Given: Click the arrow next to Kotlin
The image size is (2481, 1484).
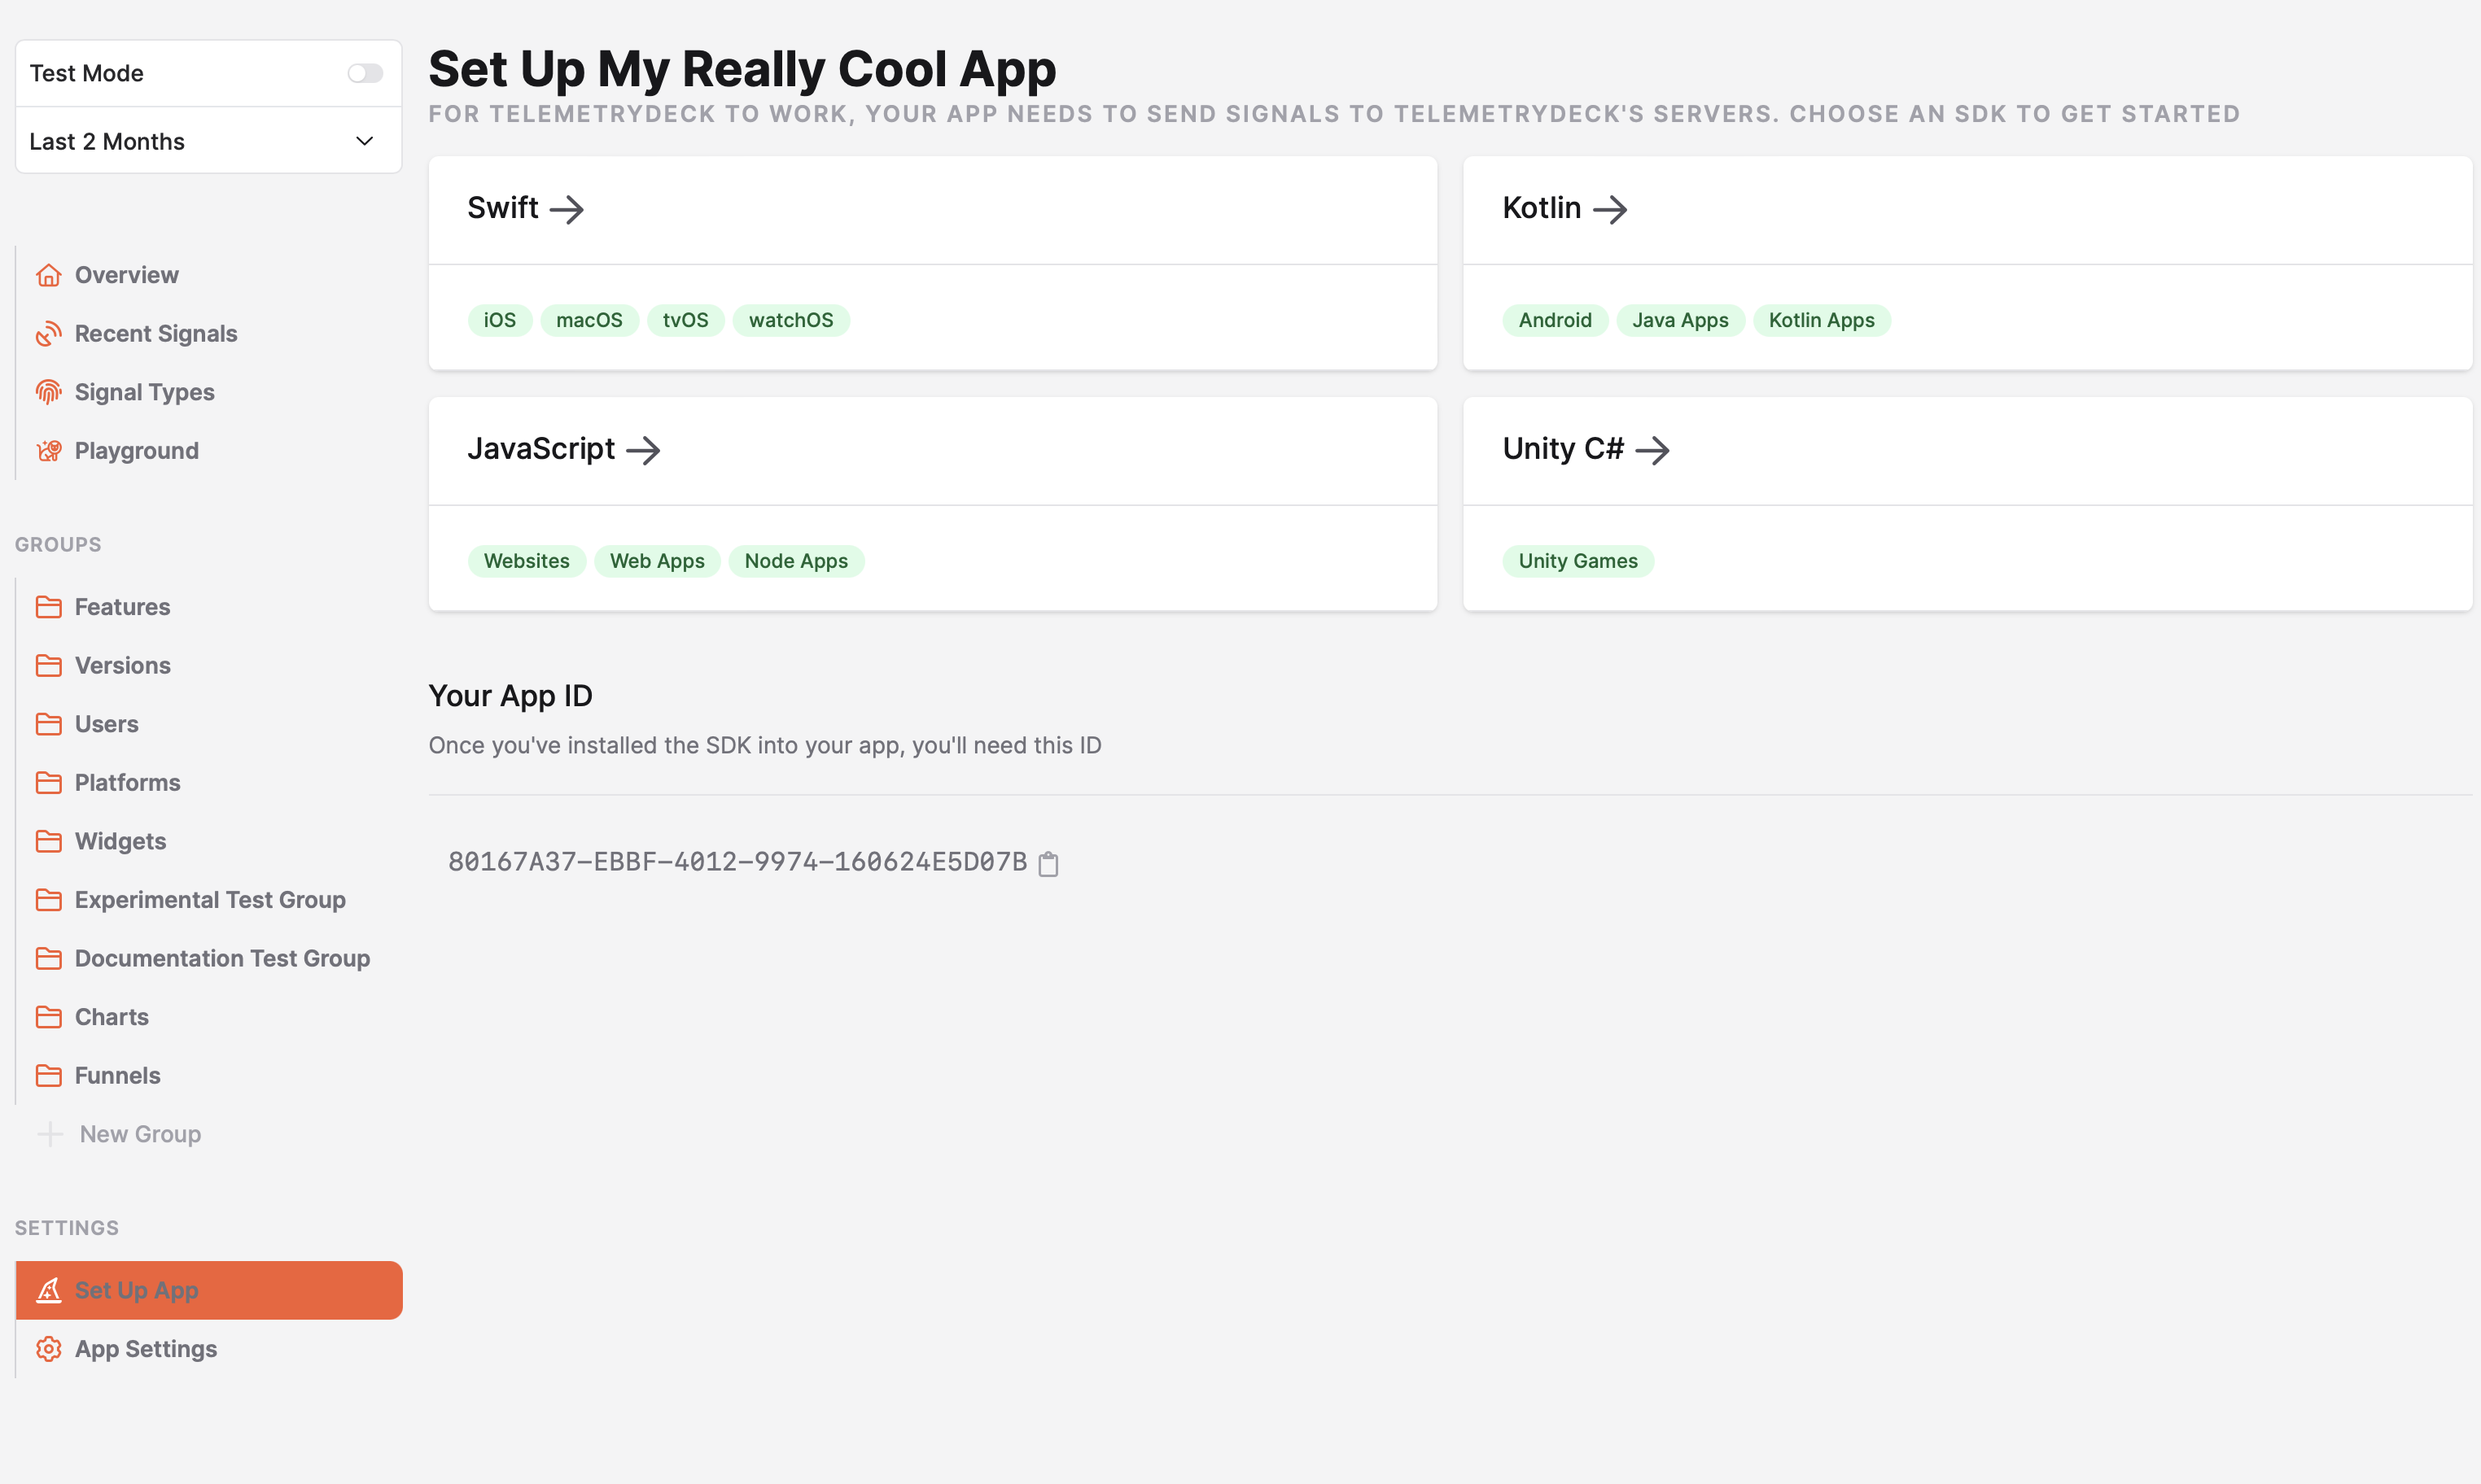Looking at the screenshot, I should [1610, 209].
